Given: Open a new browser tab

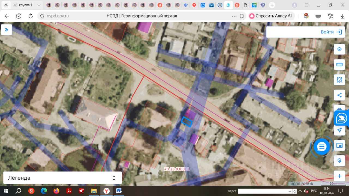Looking at the screenshot, I should [272, 5].
